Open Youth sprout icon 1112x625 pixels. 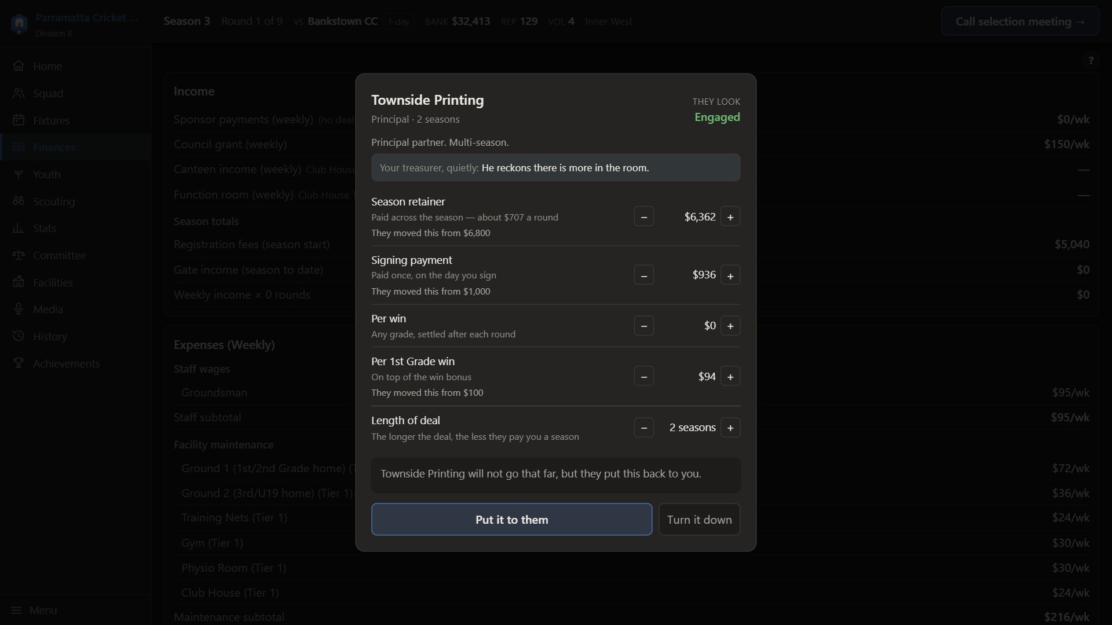click(19, 174)
